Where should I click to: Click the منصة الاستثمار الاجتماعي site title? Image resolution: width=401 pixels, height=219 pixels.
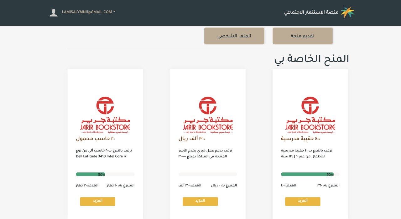pos(311,12)
